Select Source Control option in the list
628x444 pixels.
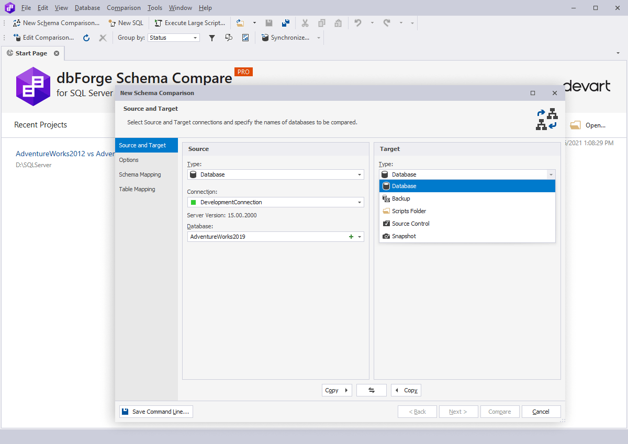click(x=467, y=224)
